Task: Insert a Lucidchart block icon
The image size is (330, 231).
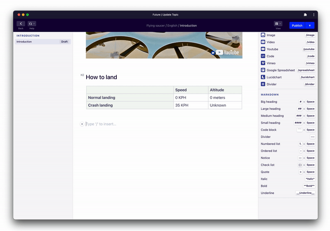Action: tap(263, 77)
